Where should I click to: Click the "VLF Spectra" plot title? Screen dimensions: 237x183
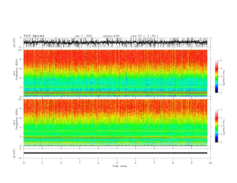tap(34, 36)
